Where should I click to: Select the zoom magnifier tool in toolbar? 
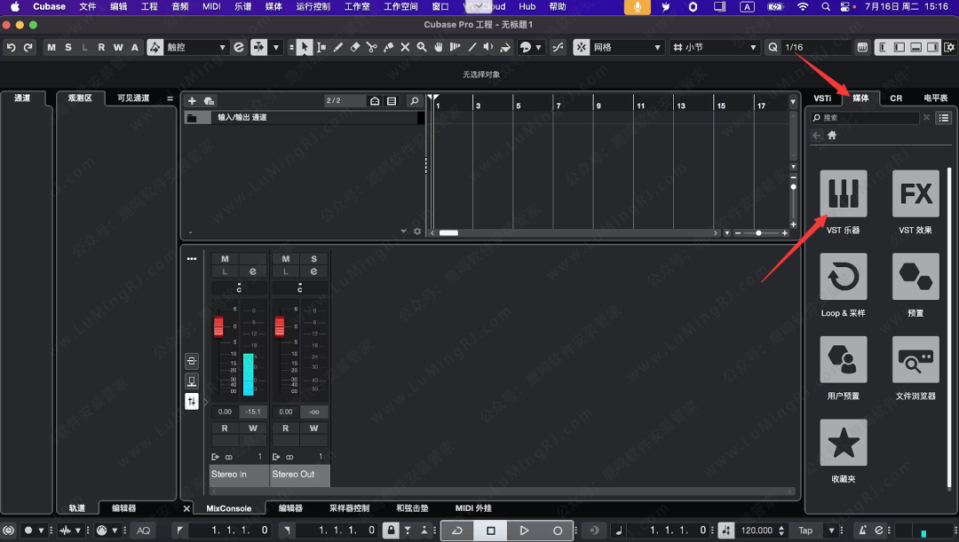422,47
